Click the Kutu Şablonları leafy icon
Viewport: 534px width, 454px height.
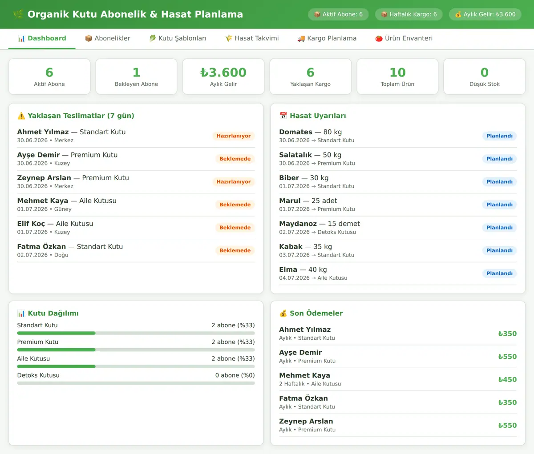[x=152, y=38]
